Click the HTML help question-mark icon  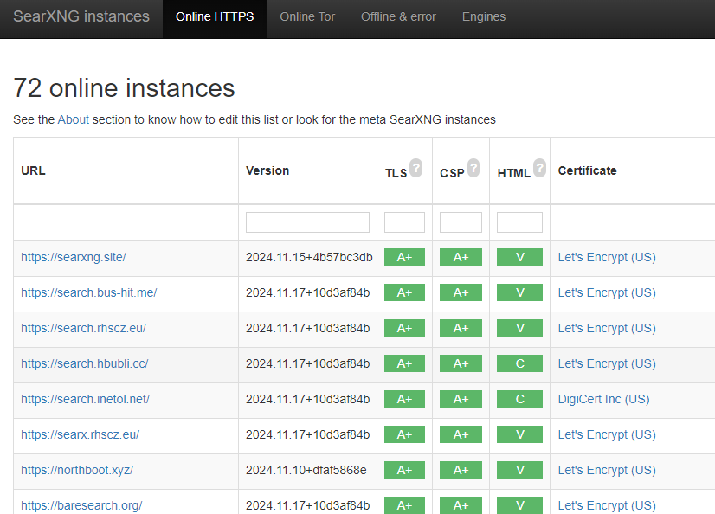[x=540, y=168]
